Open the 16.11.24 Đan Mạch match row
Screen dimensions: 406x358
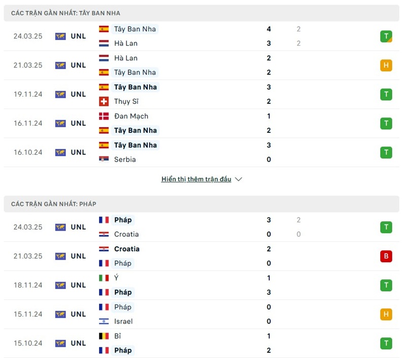point(203,123)
